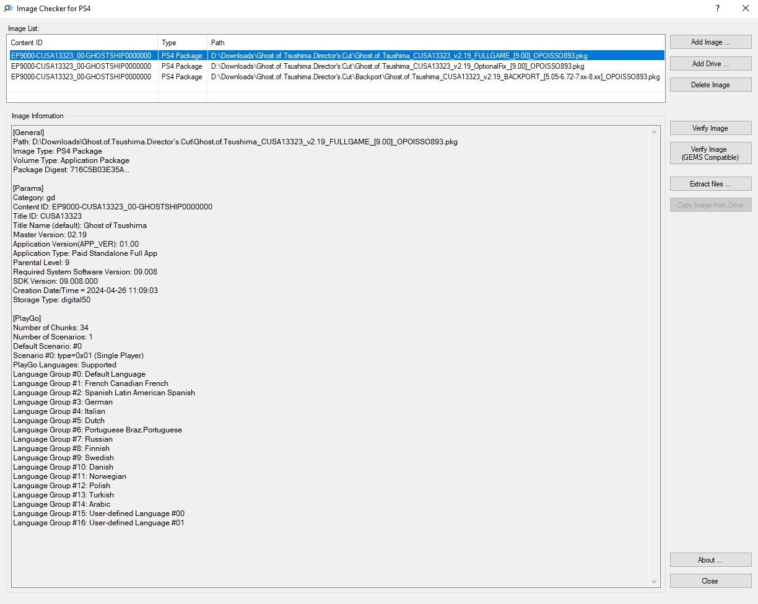This screenshot has width=758, height=604.
Task: Select the OptionalFix_[9.00] package row
Action: [x=336, y=66]
